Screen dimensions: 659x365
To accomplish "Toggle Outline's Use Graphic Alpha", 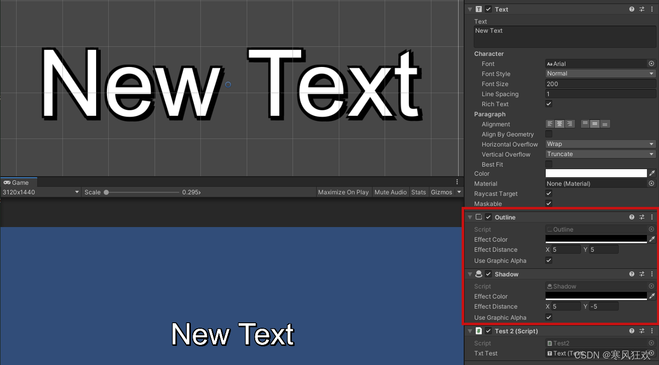I will [x=549, y=260].
